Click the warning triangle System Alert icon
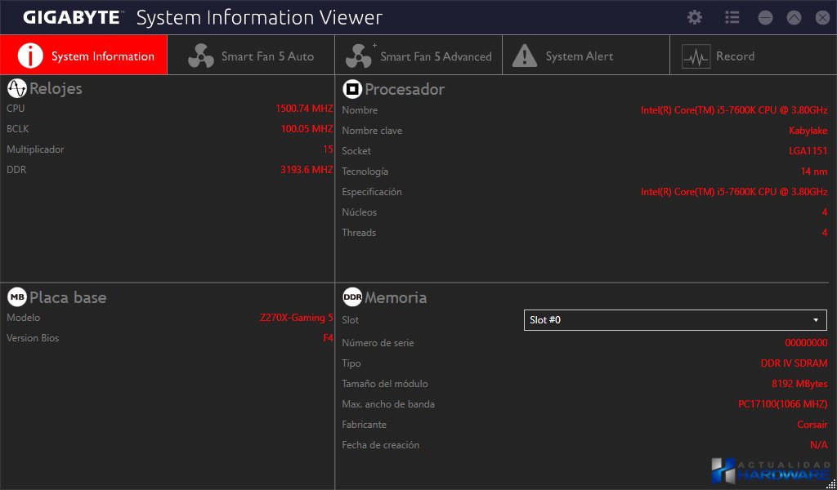The image size is (837, 490). click(x=525, y=56)
